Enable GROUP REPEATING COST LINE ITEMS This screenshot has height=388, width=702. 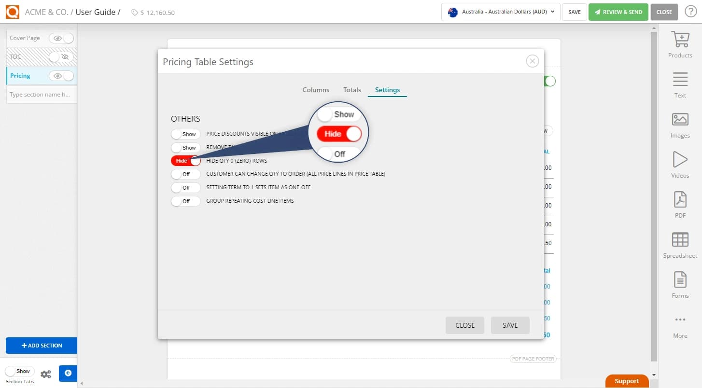pos(185,201)
